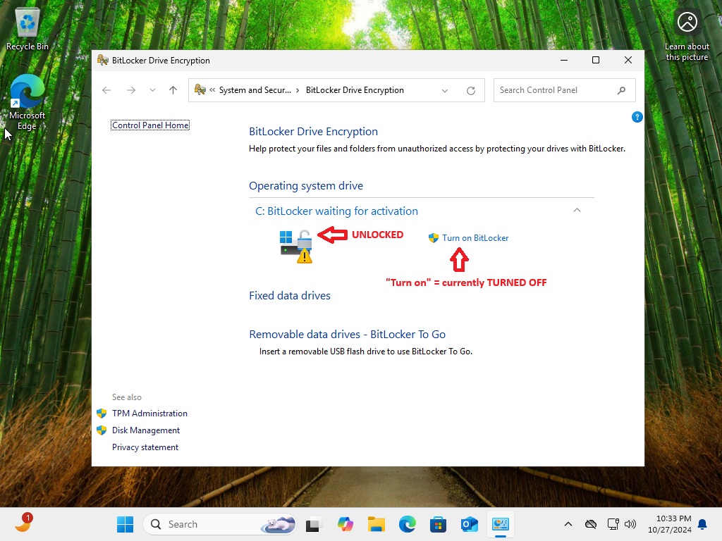Viewport: 722px width, 541px height.
Task: Click the Forward navigation arrow
Action: (x=130, y=90)
